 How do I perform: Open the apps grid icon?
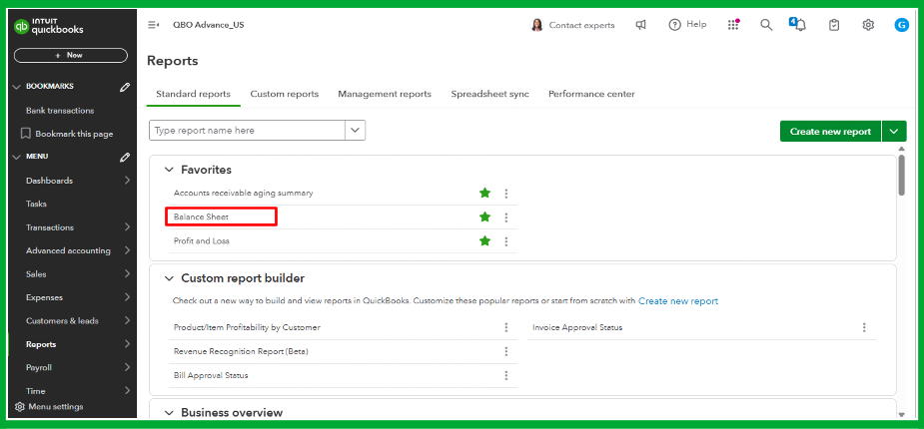pos(733,25)
